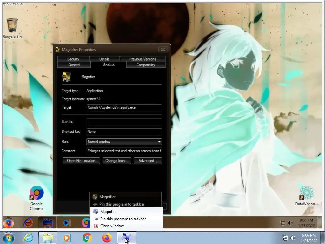Click the empty Start in field

(124, 122)
